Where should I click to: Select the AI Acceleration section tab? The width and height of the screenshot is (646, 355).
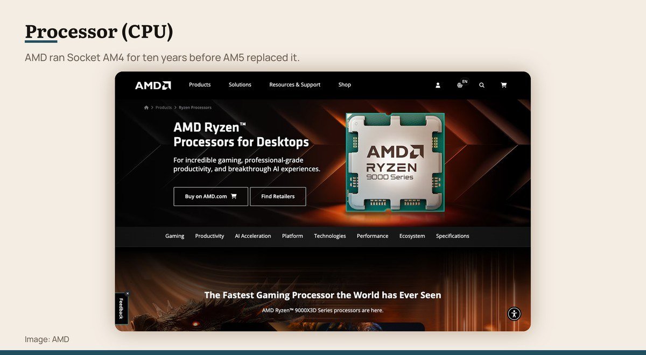(x=253, y=236)
